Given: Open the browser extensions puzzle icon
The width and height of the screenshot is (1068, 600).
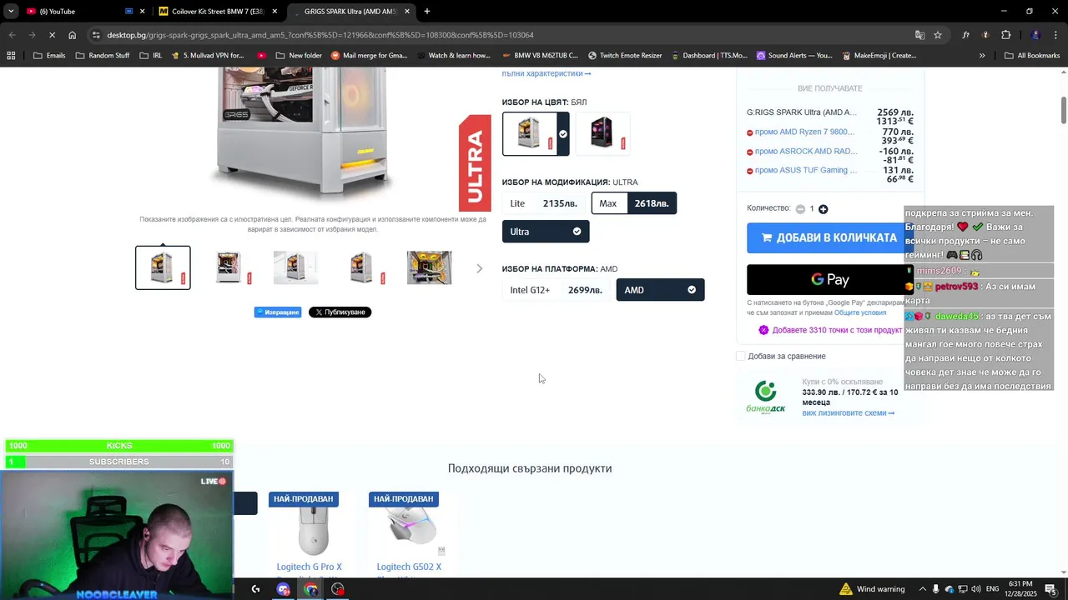Looking at the screenshot, I should 1005,35.
